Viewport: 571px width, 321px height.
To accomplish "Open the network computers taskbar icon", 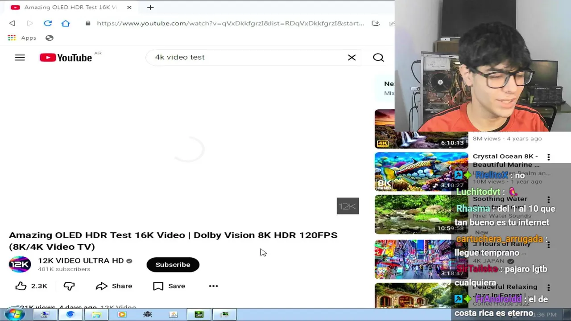I will [45, 315].
